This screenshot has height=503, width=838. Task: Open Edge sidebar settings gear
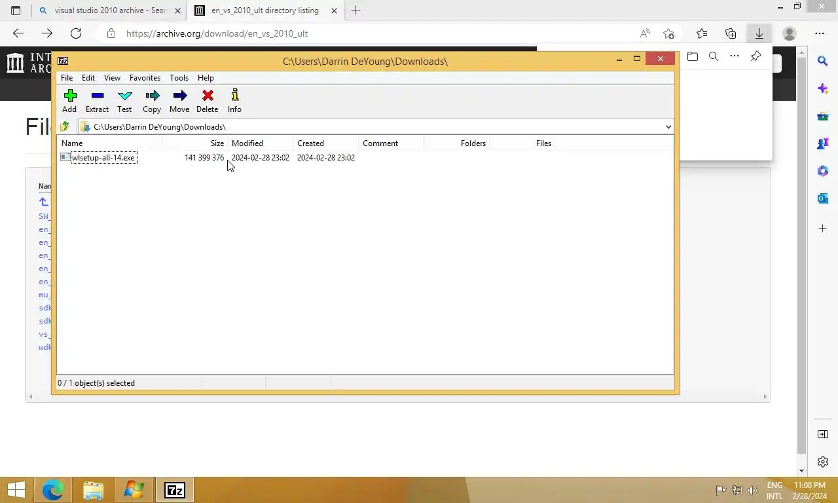click(x=823, y=462)
